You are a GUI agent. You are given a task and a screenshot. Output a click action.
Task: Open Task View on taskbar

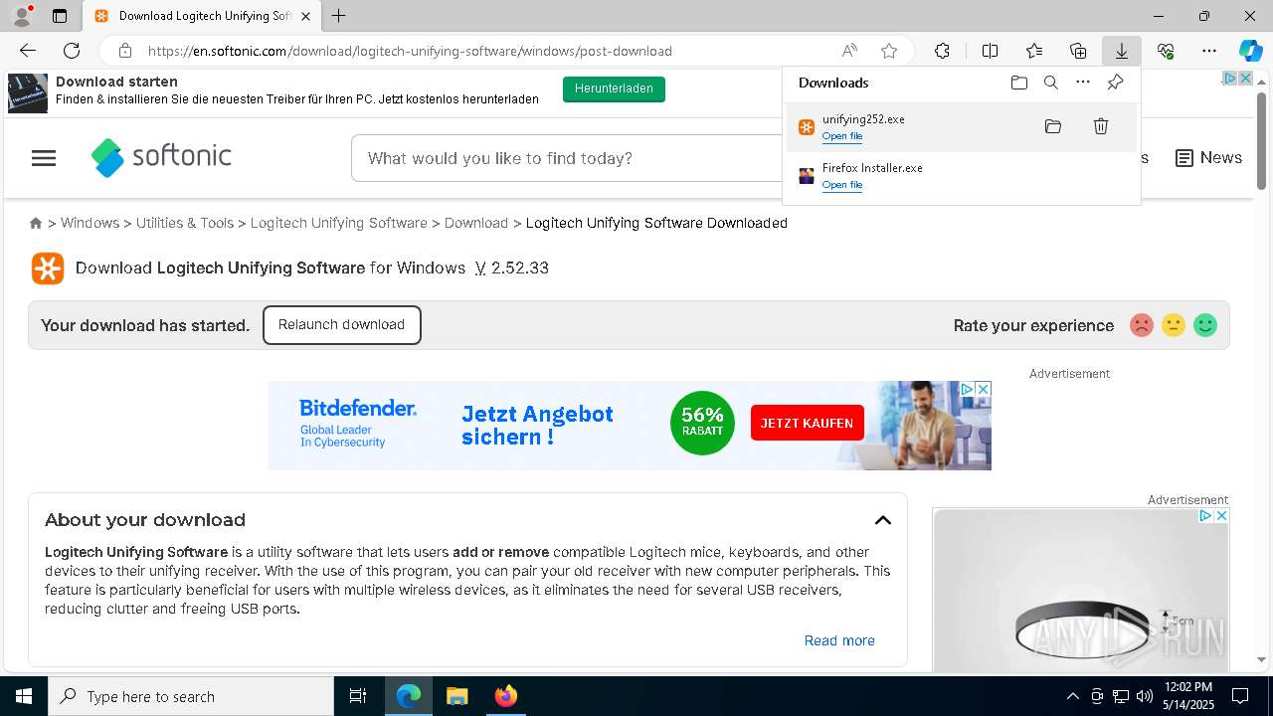coord(358,696)
